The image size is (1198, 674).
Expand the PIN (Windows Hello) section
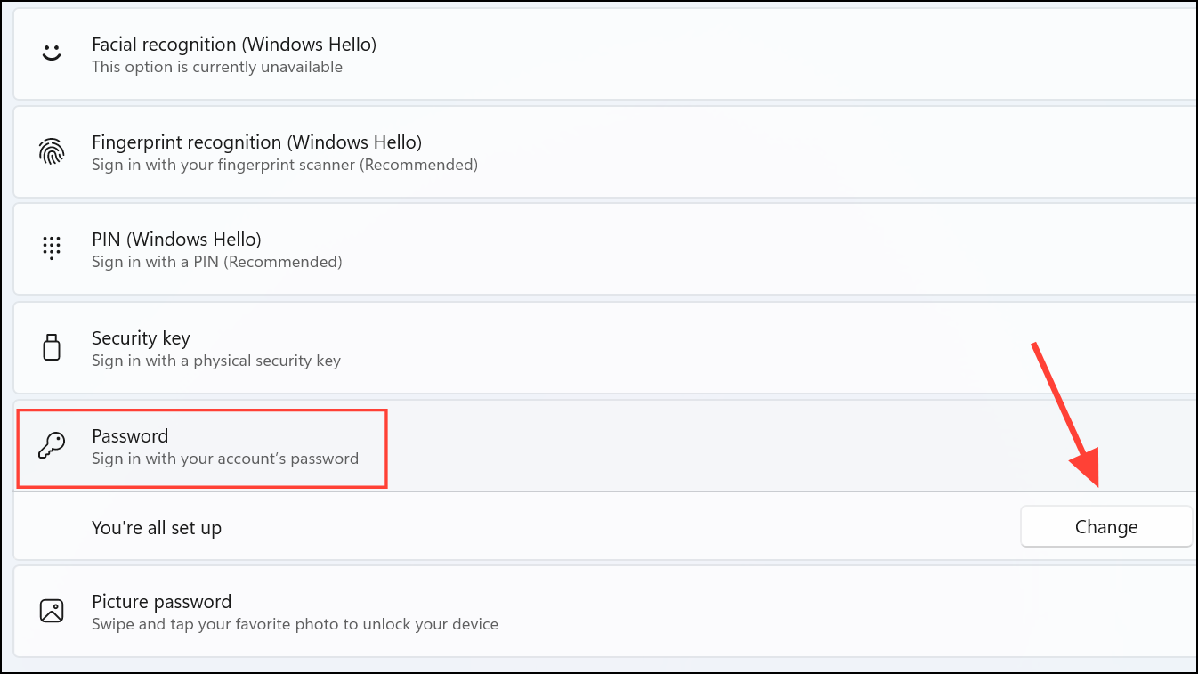point(534,248)
